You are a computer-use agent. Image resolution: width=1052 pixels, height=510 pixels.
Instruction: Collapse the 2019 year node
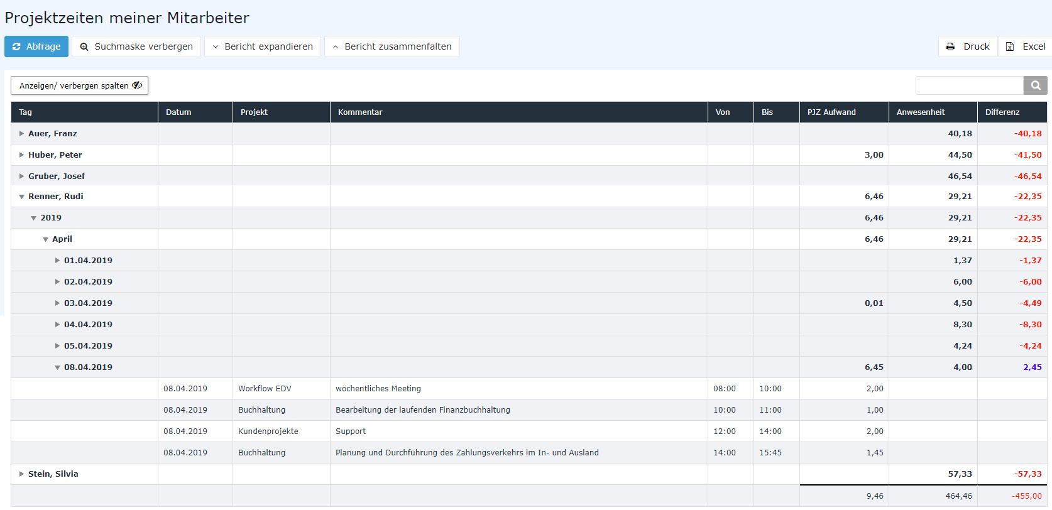click(33, 218)
